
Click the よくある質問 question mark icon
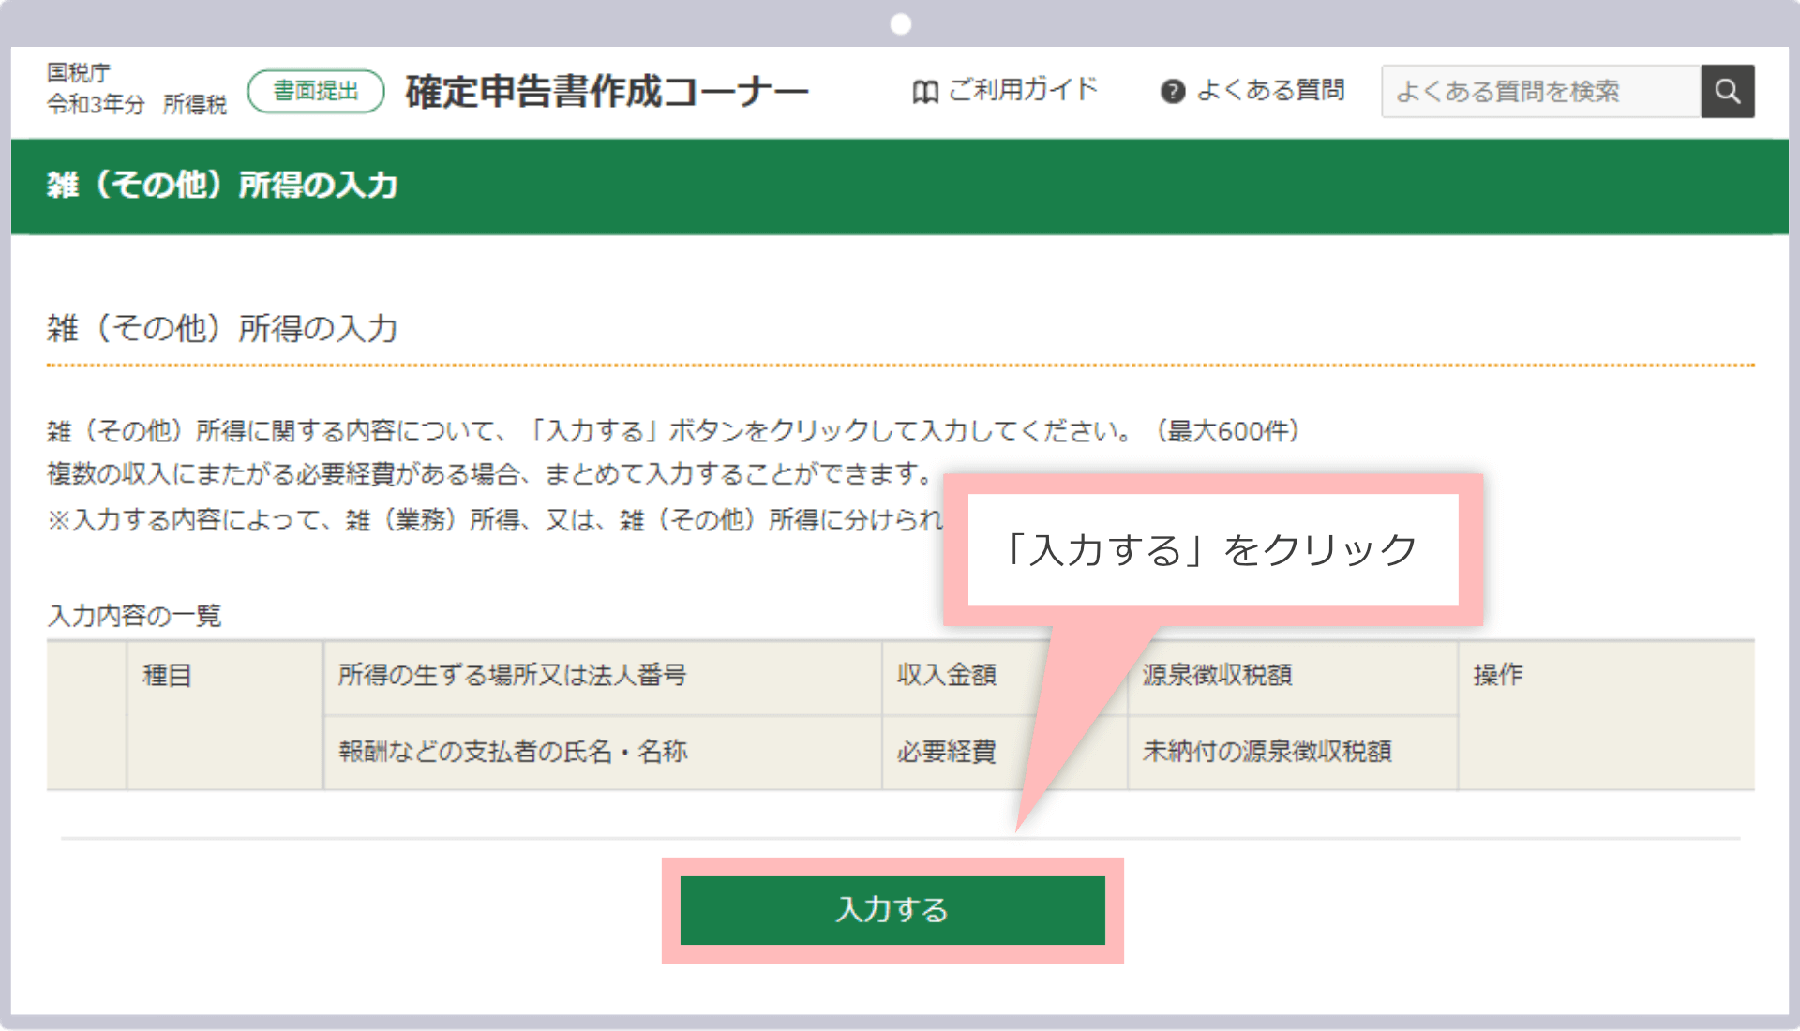tap(1175, 91)
